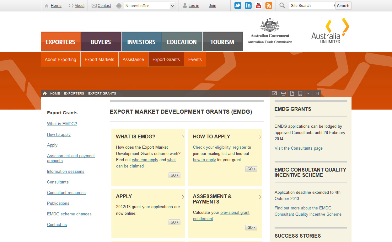392x242 pixels.
Task: Open sidebar link EMDG scheme changes
Action: pyautogui.click(x=69, y=214)
